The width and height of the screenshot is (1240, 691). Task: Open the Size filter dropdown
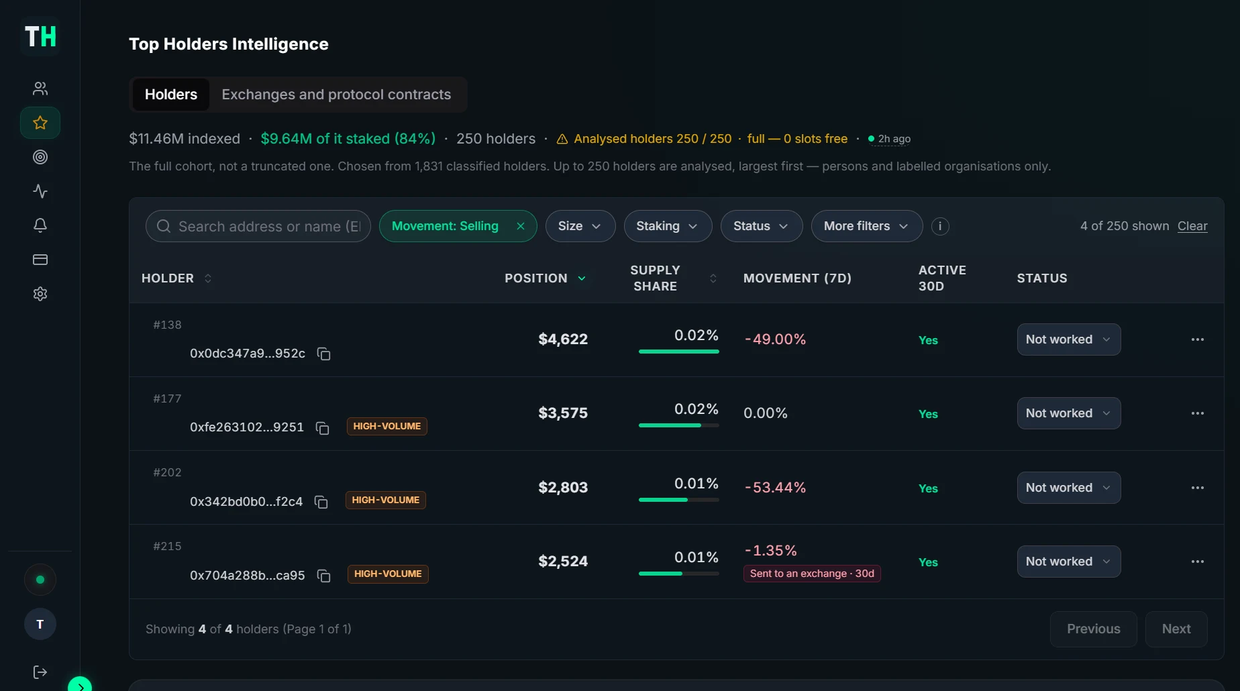(x=580, y=226)
